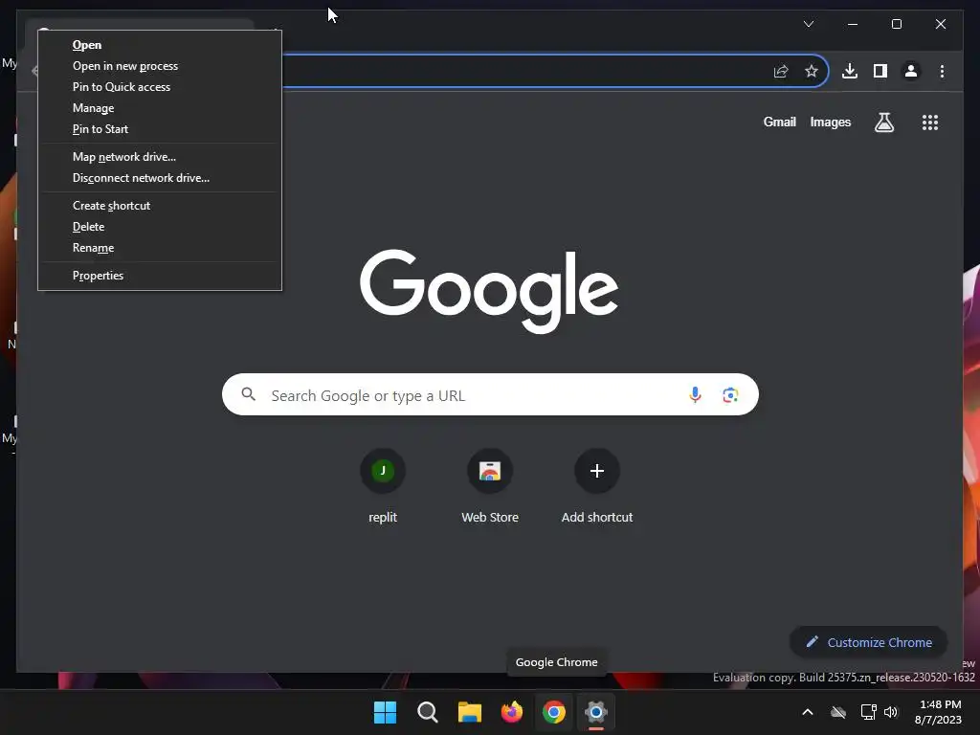Select Pin to Start
Viewport: 980px width, 735px height.
click(160, 129)
